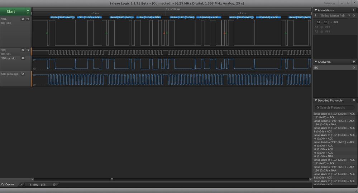Collapse the Decoded Protocols panel
Screen dimensions: 358x193
316,100
